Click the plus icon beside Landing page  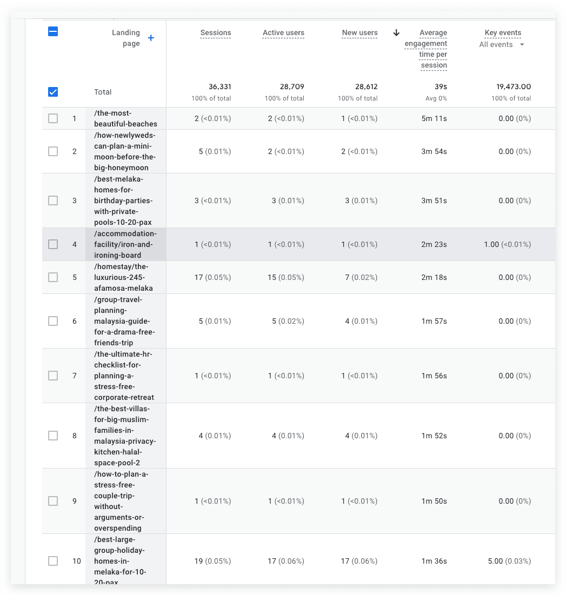click(151, 38)
